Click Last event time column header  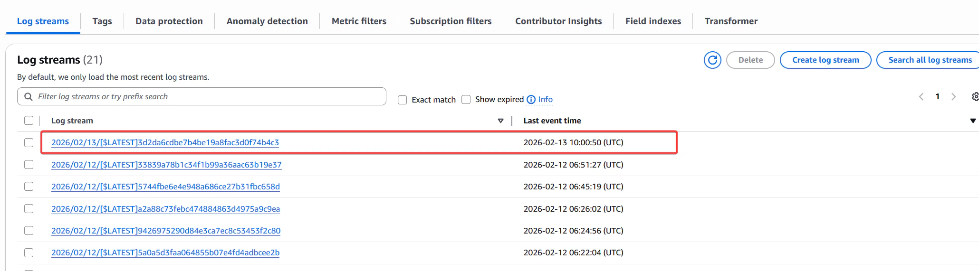(x=552, y=121)
